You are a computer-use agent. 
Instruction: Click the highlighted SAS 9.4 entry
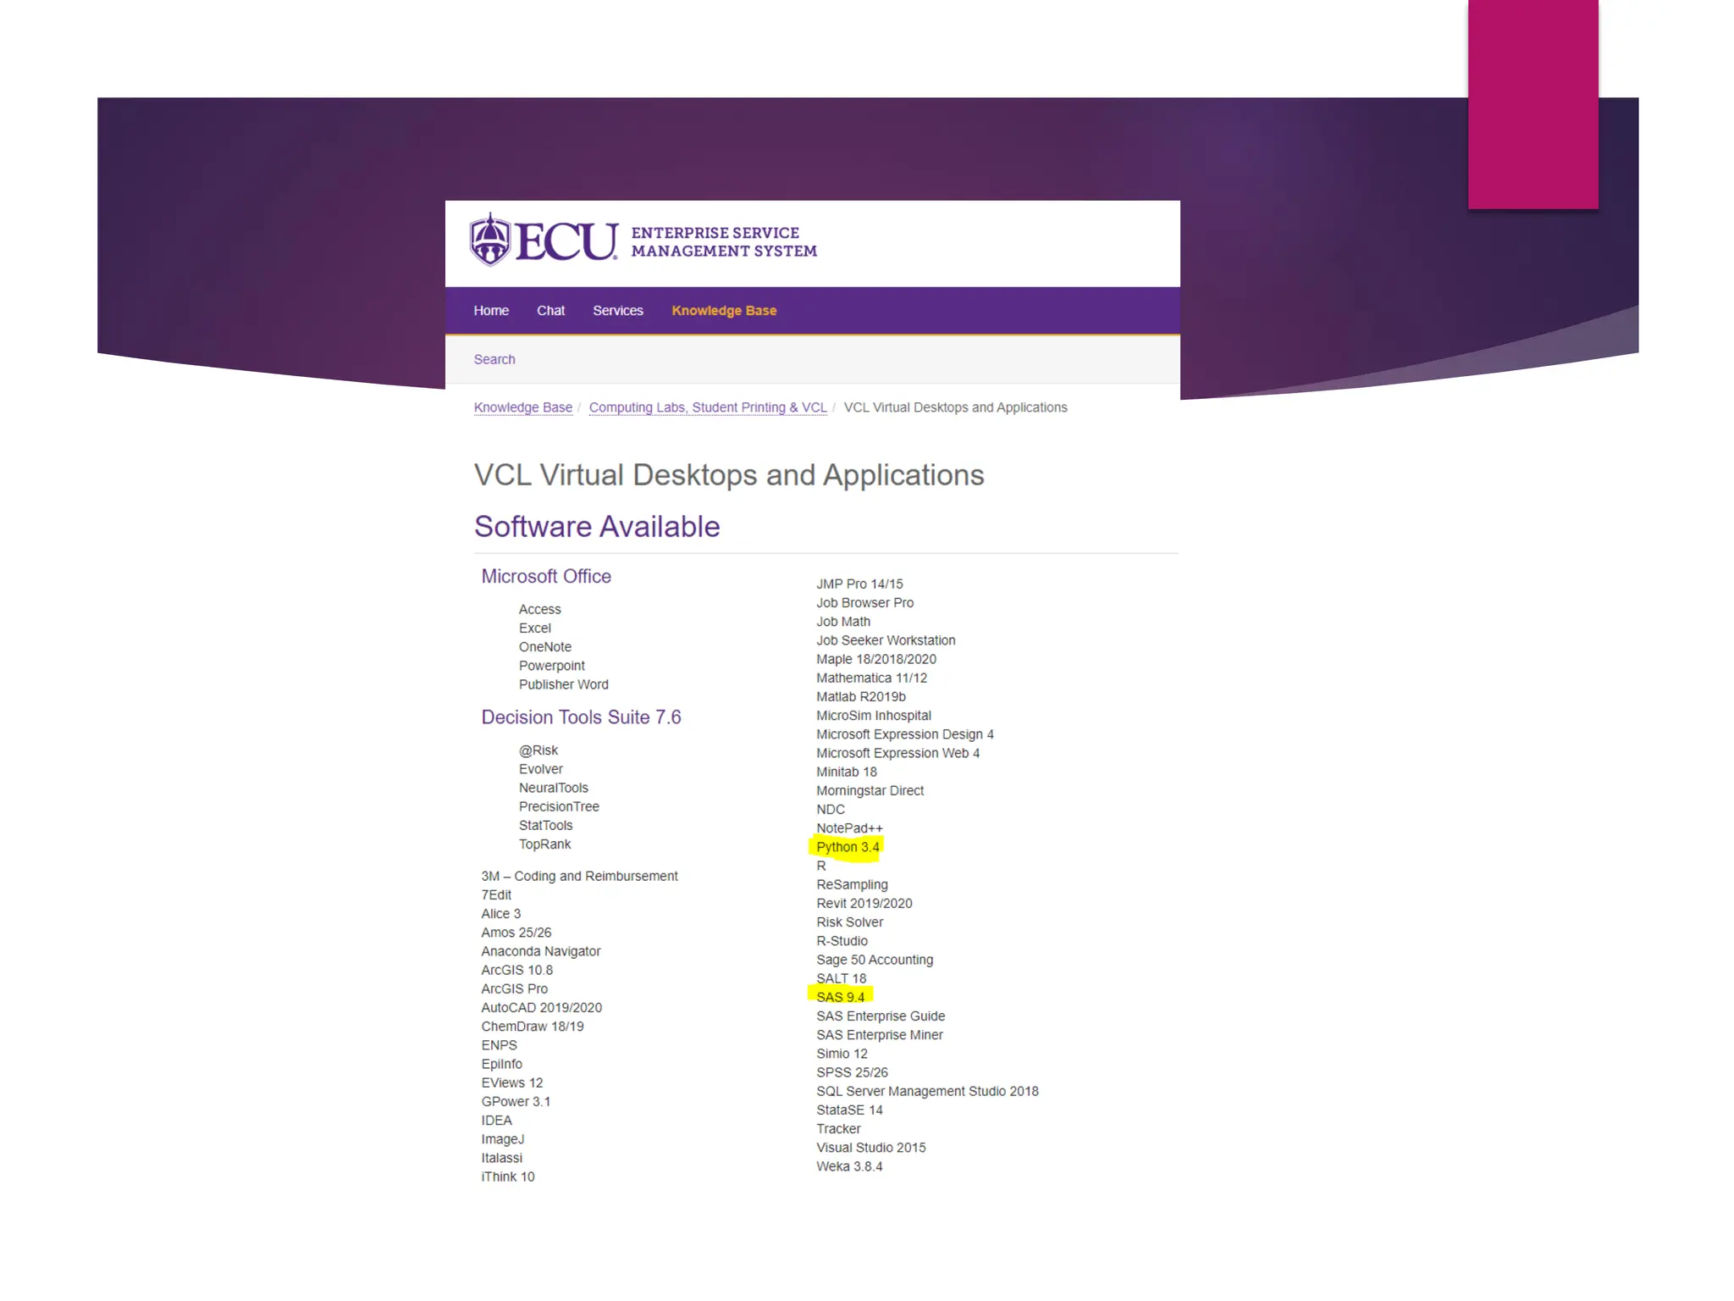click(840, 997)
